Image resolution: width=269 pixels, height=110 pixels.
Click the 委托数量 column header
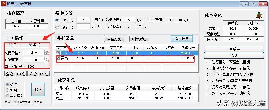98,48
